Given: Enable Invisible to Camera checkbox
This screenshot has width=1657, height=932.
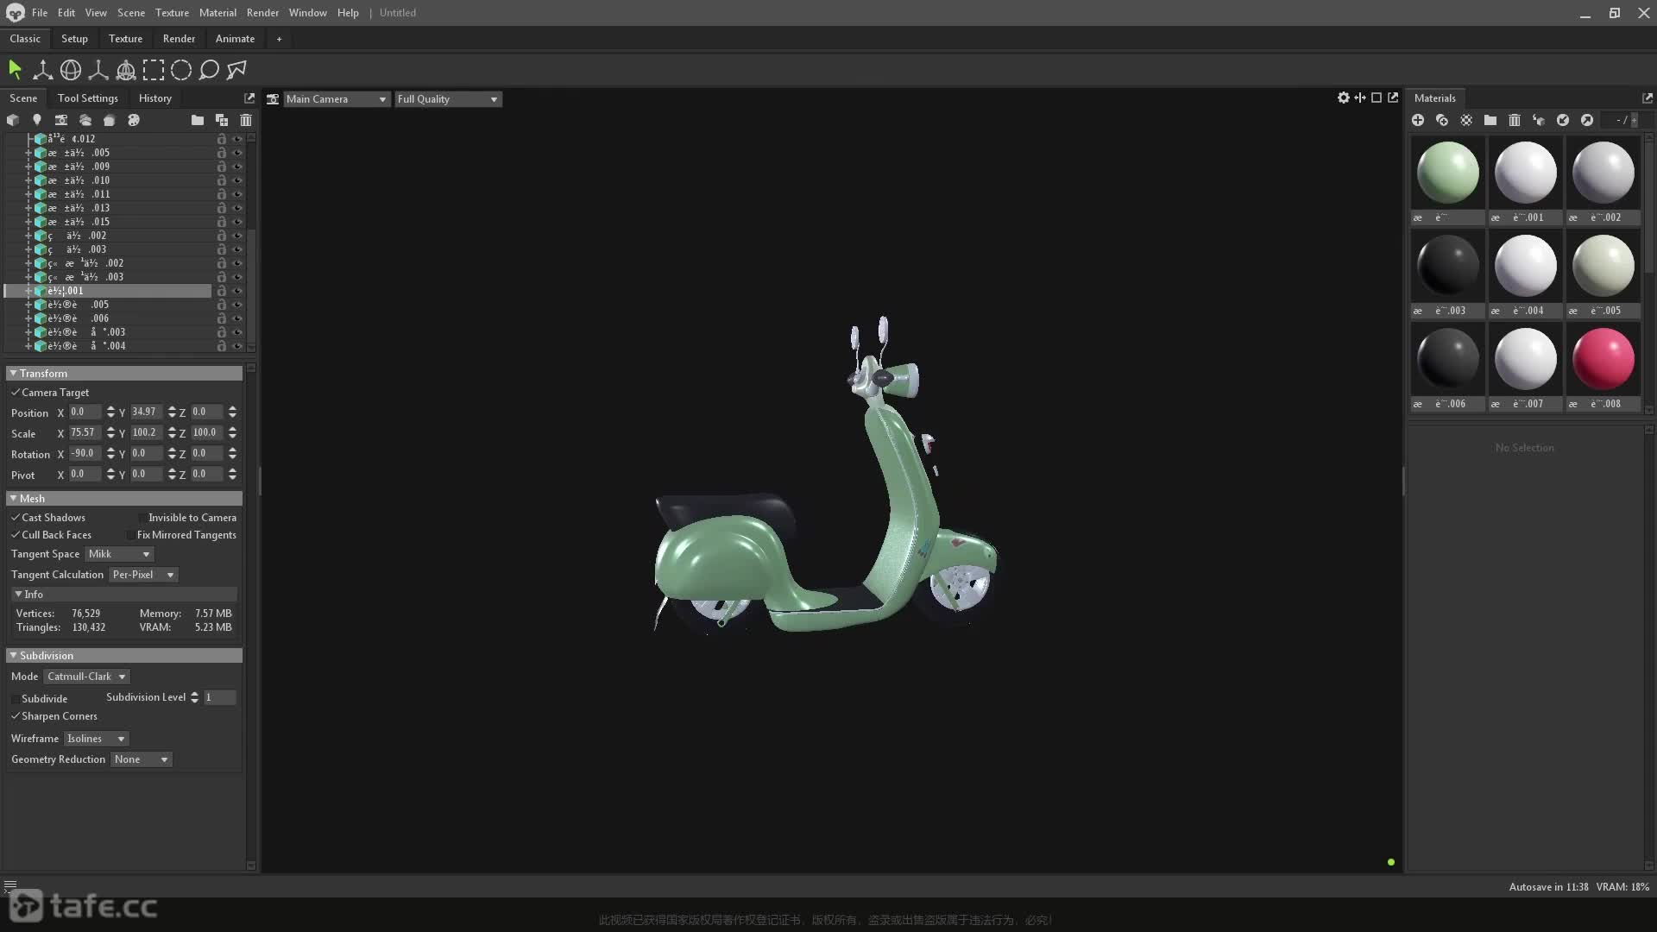Looking at the screenshot, I should [142, 518].
